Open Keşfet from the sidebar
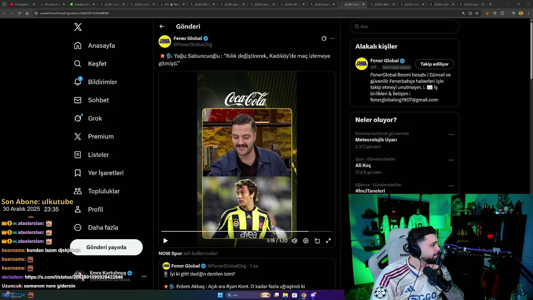This screenshot has width=533, height=300. (90, 64)
